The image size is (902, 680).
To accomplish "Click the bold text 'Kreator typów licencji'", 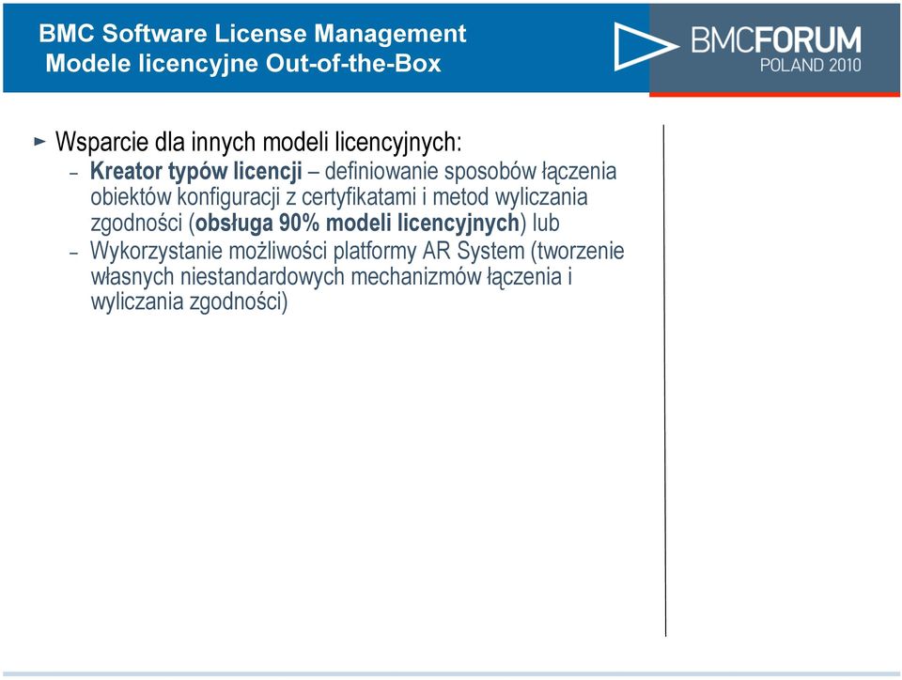I will click(x=196, y=171).
